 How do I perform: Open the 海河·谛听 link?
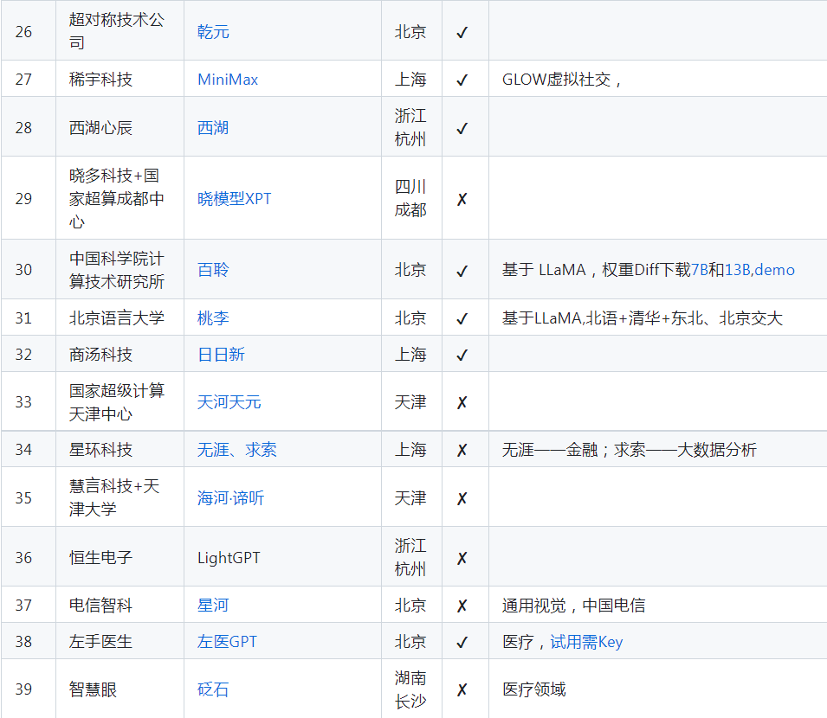(230, 498)
